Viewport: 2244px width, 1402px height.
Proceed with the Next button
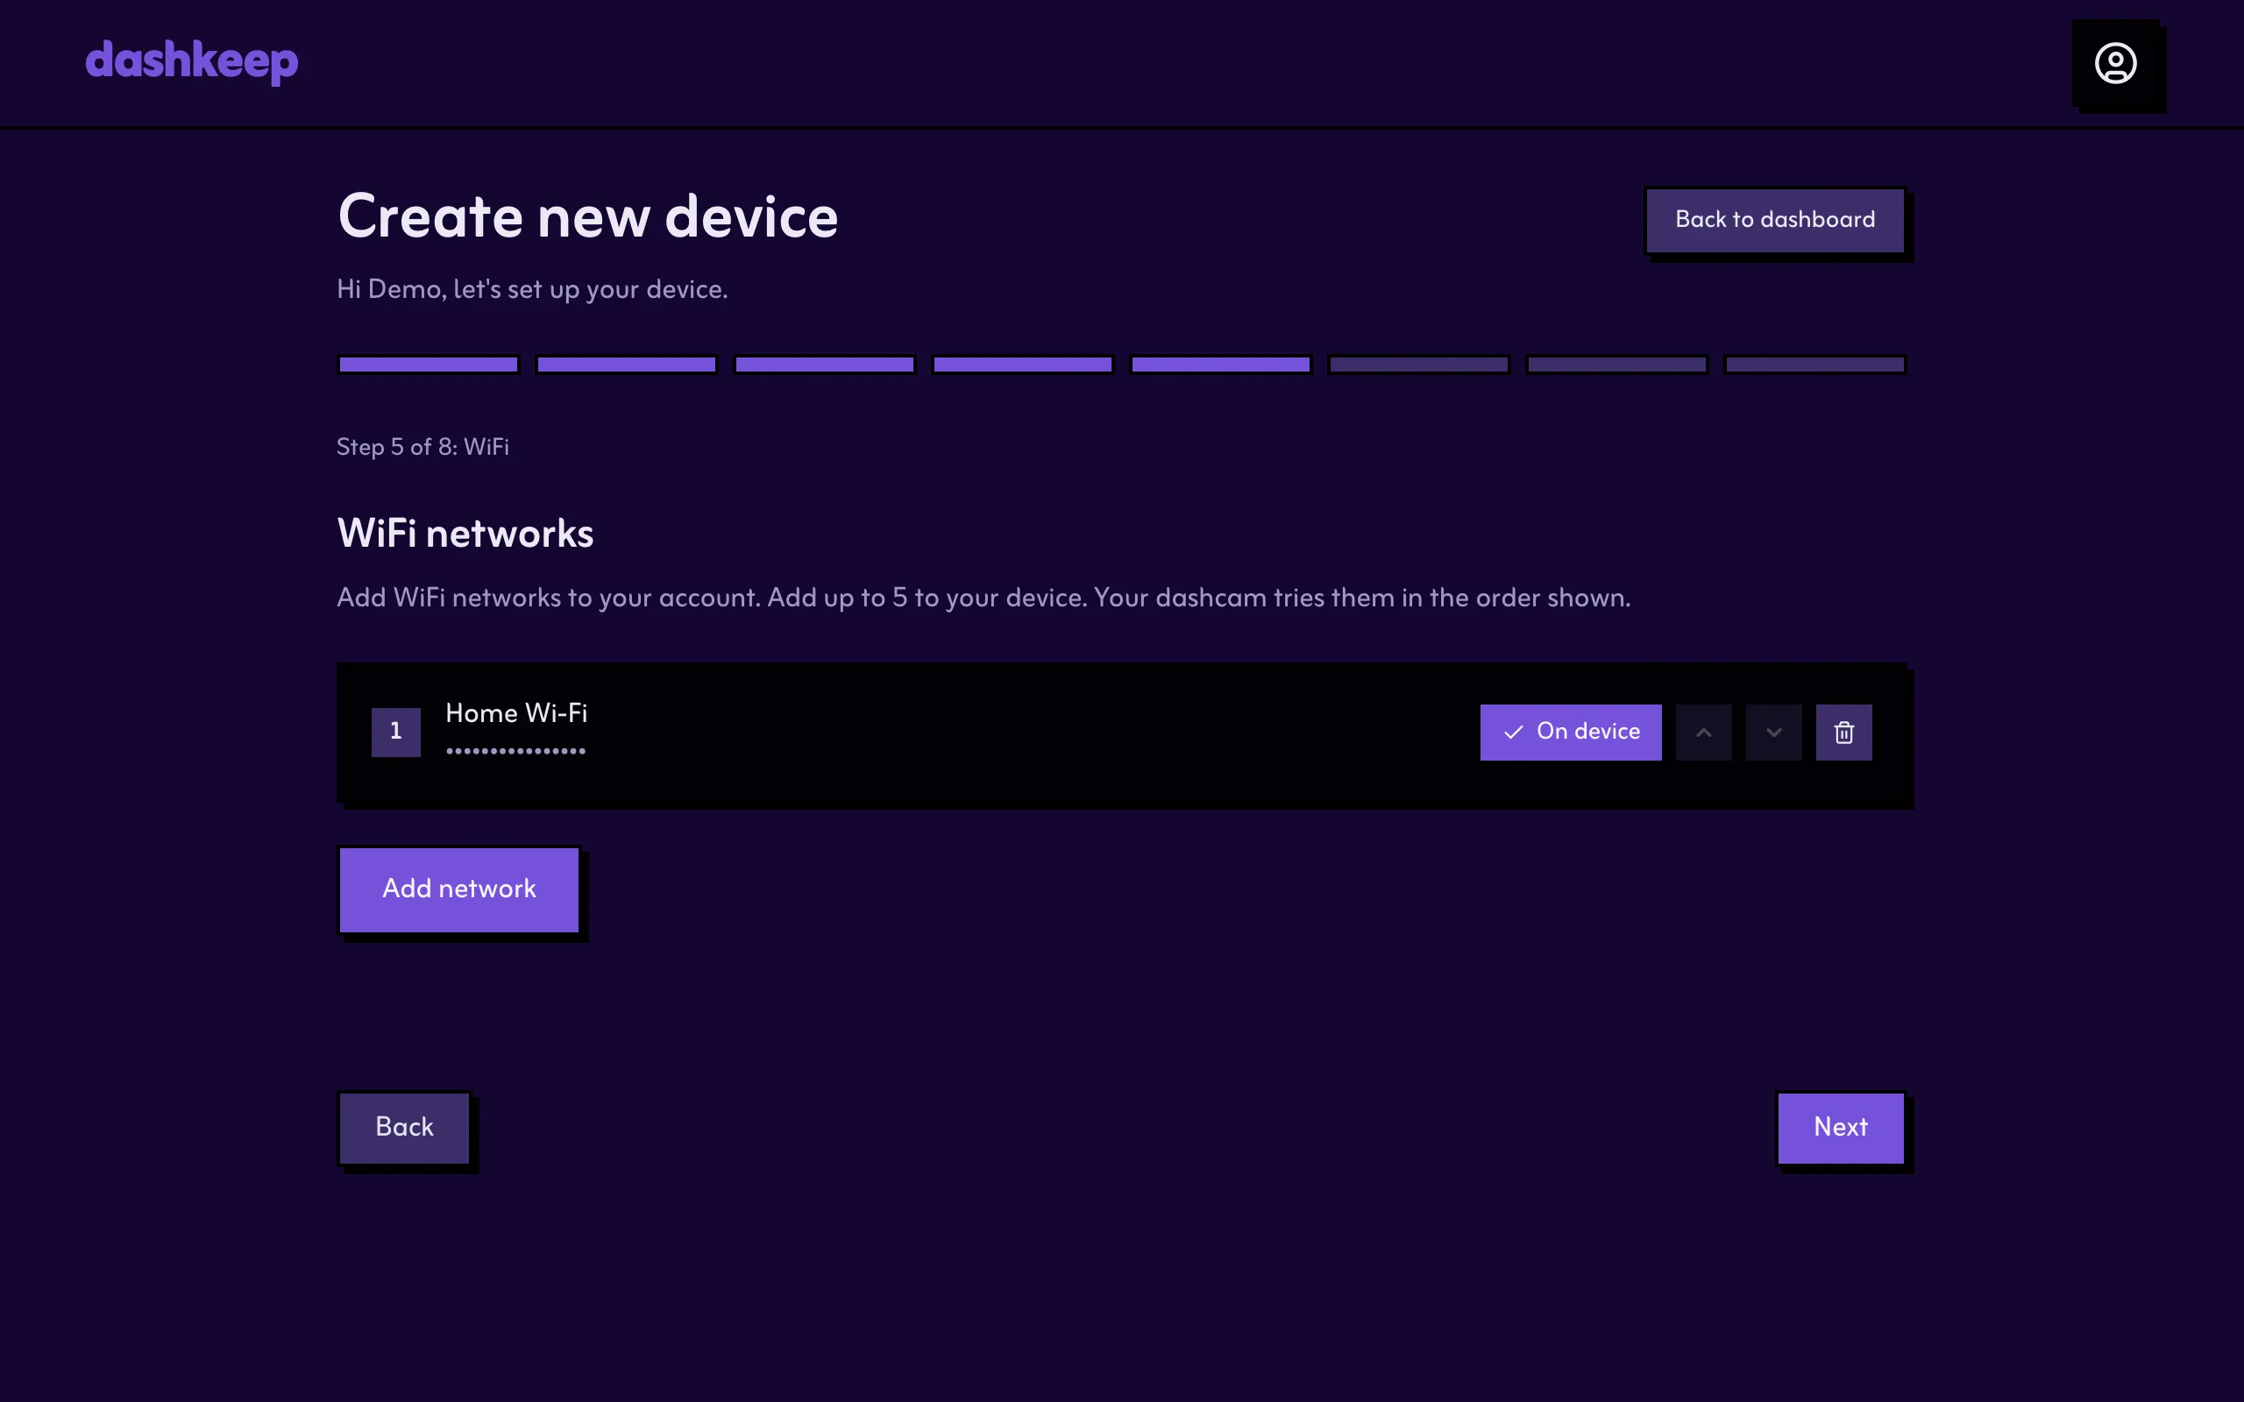pyautogui.click(x=1841, y=1128)
